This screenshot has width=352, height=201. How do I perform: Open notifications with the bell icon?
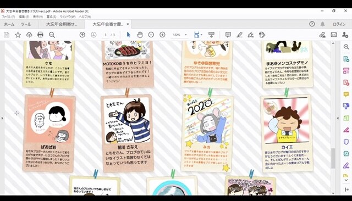[323, 24]
